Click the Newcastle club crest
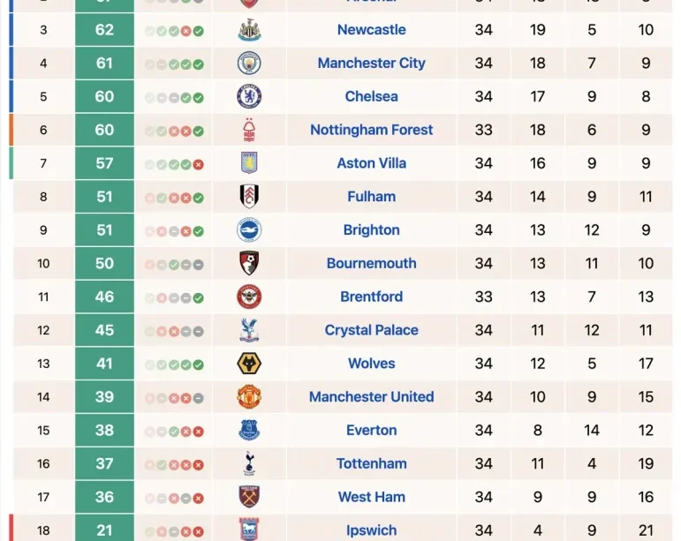Screen dimensions: 681x541 (249, 30)
